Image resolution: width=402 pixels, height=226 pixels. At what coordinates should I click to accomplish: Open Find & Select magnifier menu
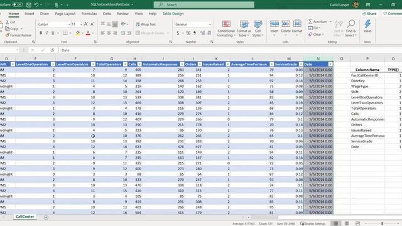tap(351, 28)
